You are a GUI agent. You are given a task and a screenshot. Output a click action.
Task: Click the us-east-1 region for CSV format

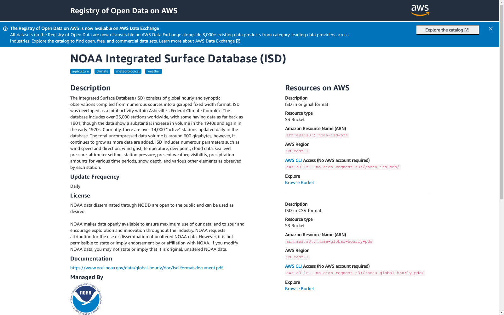(297, 257)
